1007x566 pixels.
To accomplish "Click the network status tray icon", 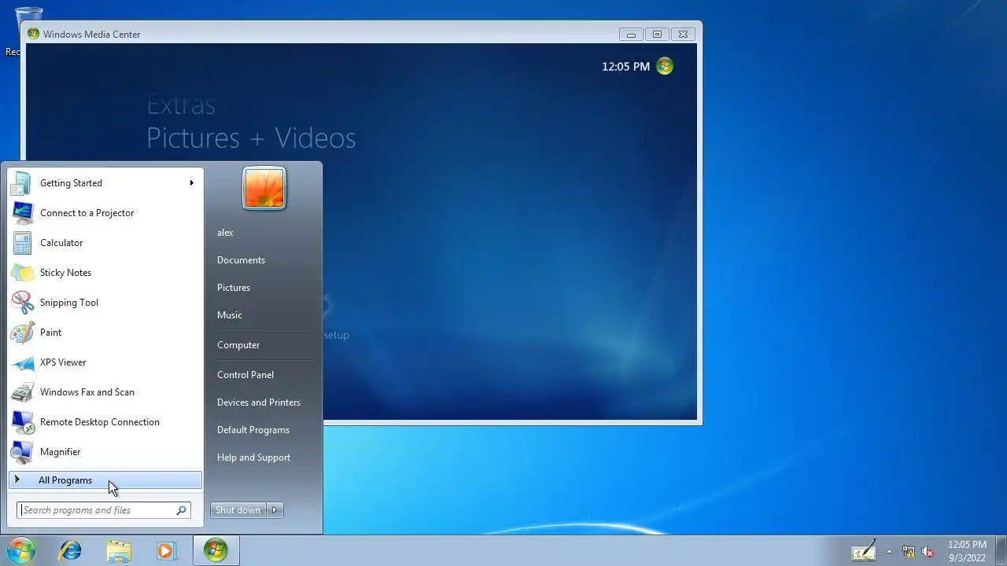I will click(909, 551).
